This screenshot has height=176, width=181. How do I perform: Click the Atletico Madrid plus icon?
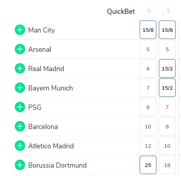[20, 146]
